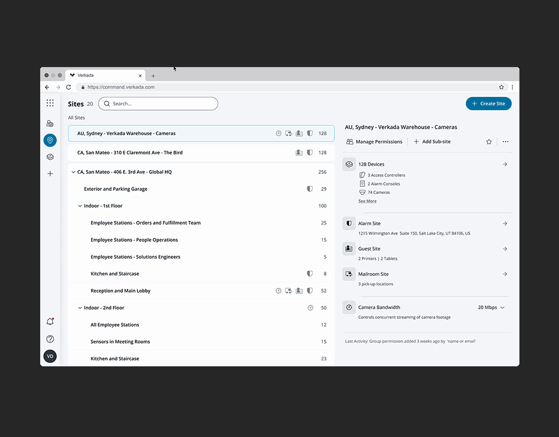Click the sites Search field

(x=158, y=104)
